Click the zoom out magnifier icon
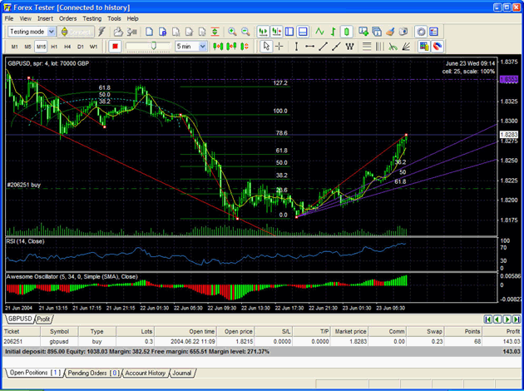Screen dimensions: 524x391 pos(246,32)
